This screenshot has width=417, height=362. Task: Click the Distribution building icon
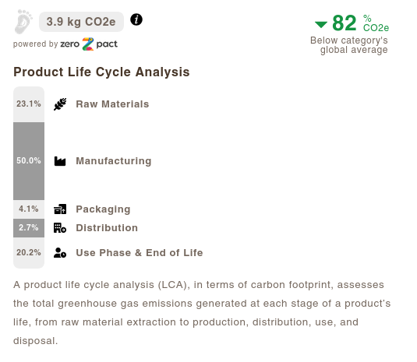click(x=60, y=228)
